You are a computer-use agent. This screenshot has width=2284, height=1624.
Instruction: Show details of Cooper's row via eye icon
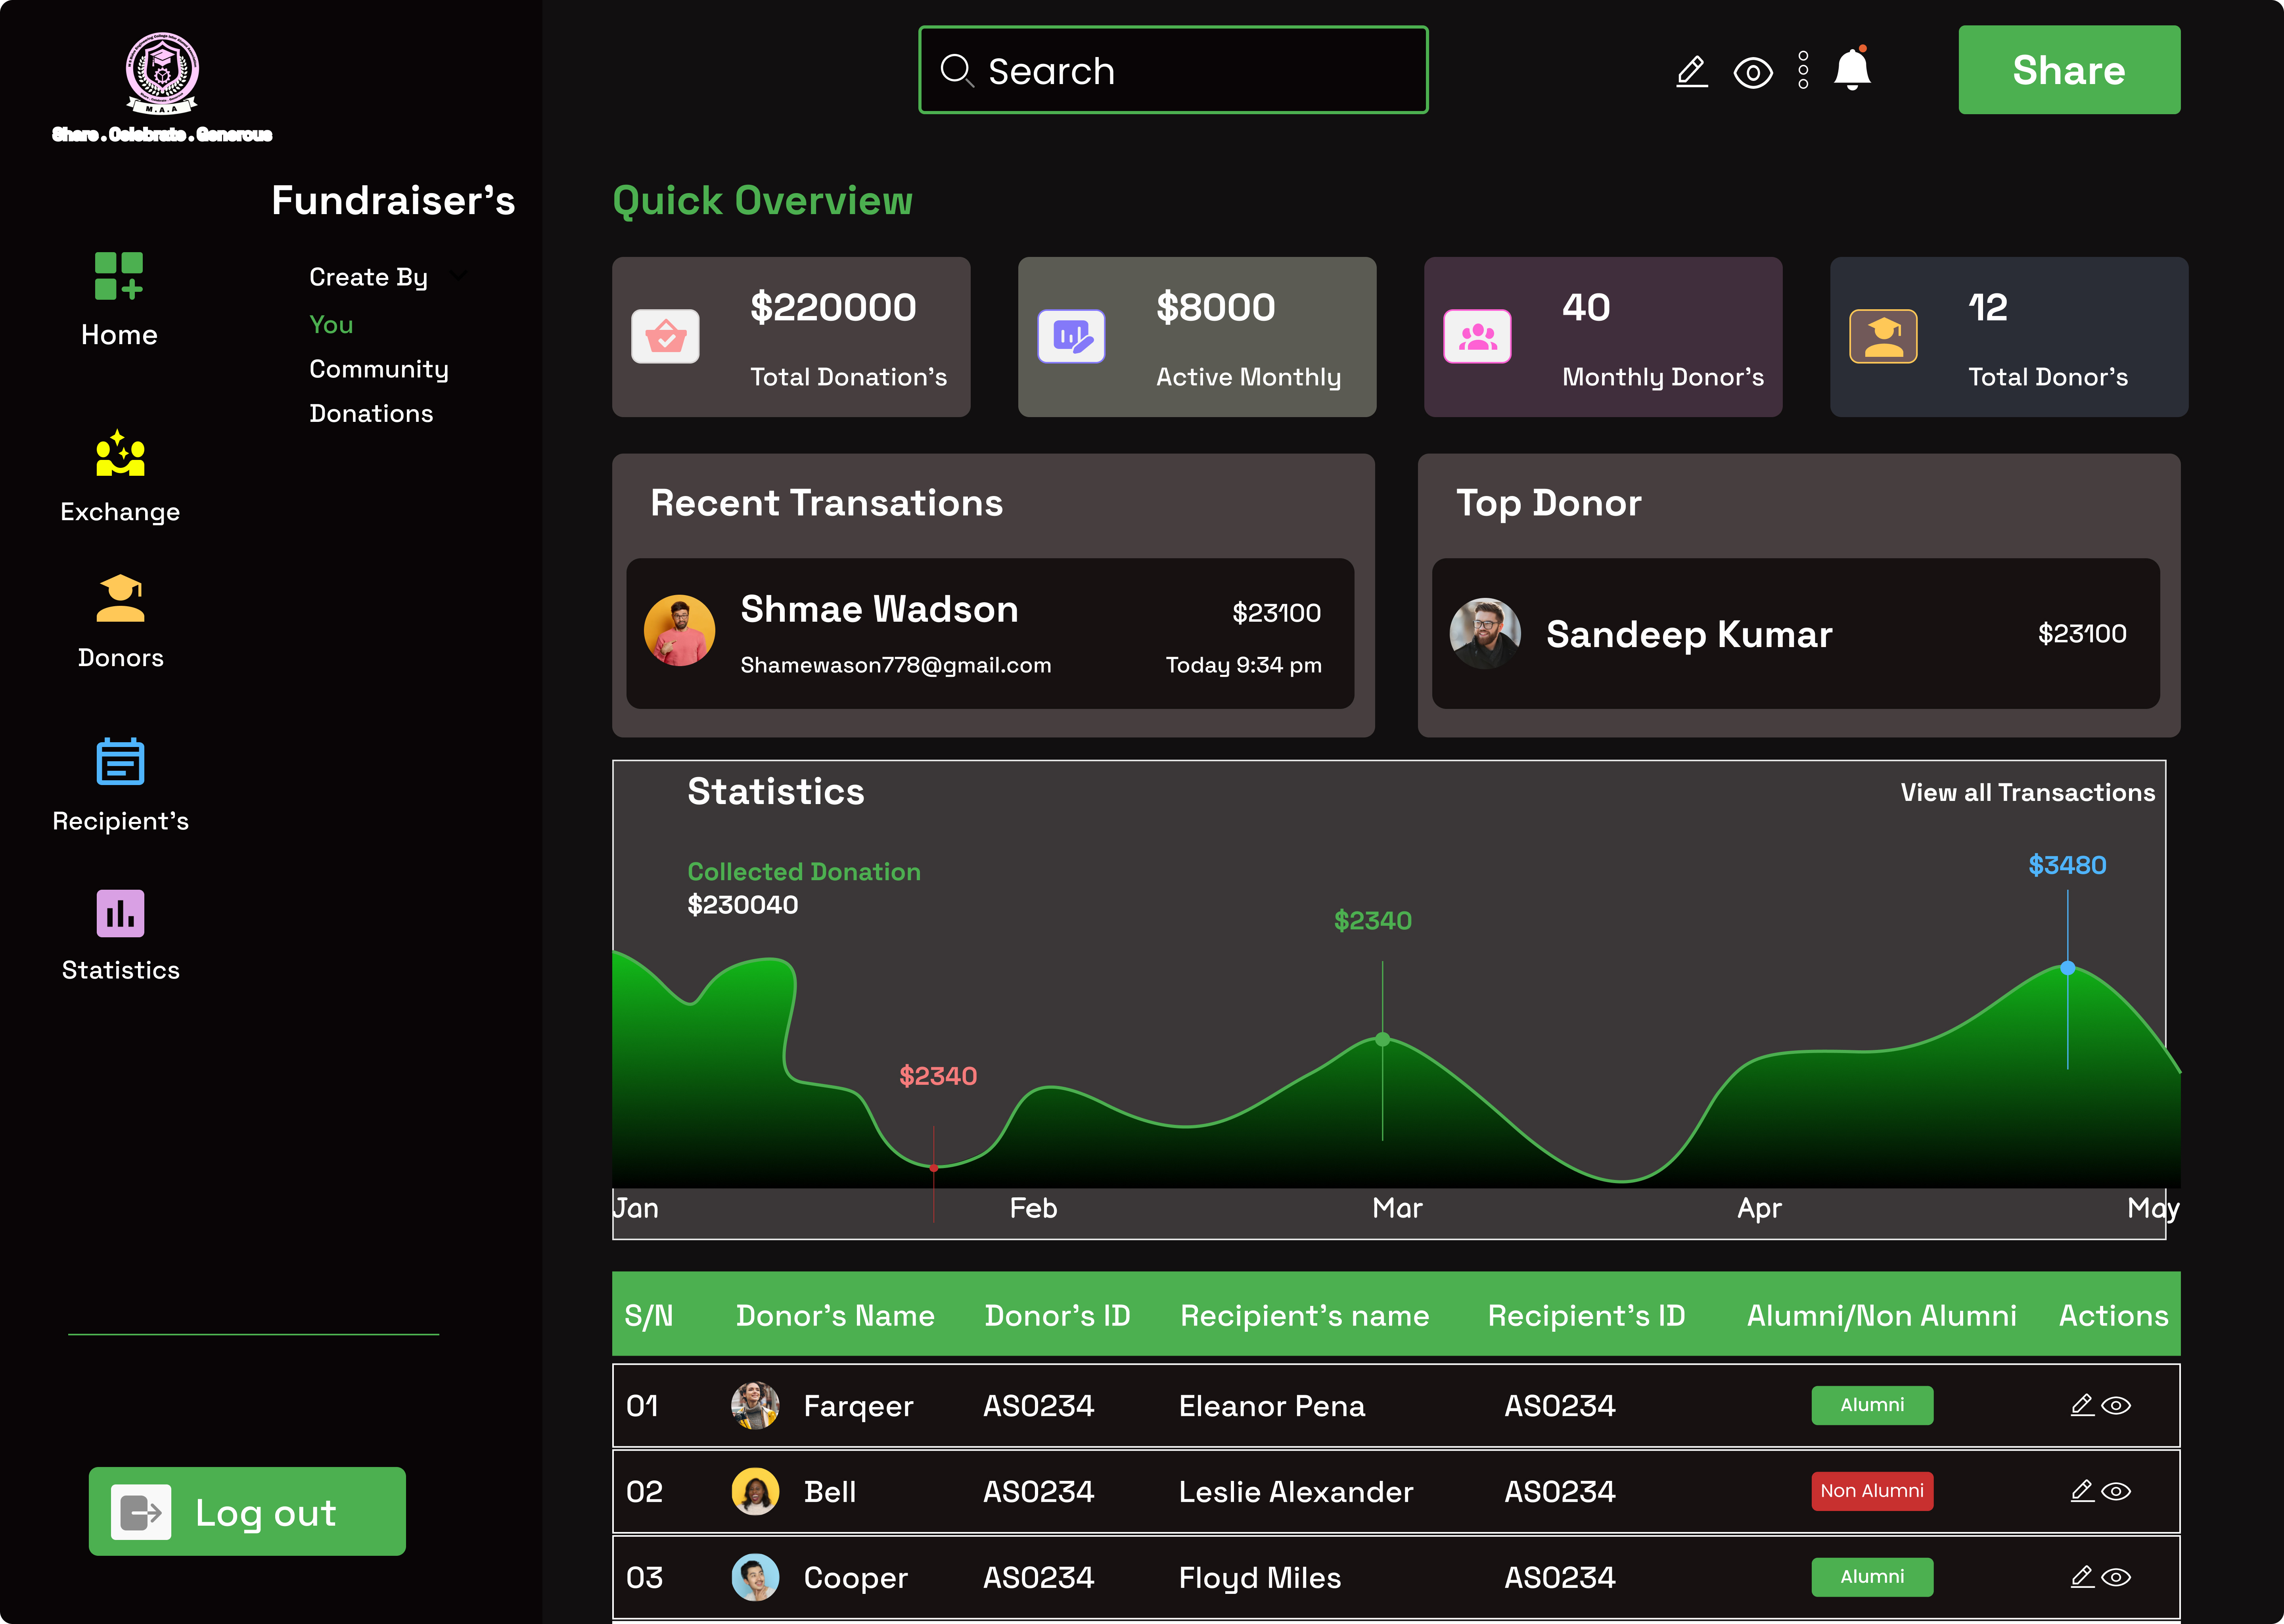click(2117, 1577)
